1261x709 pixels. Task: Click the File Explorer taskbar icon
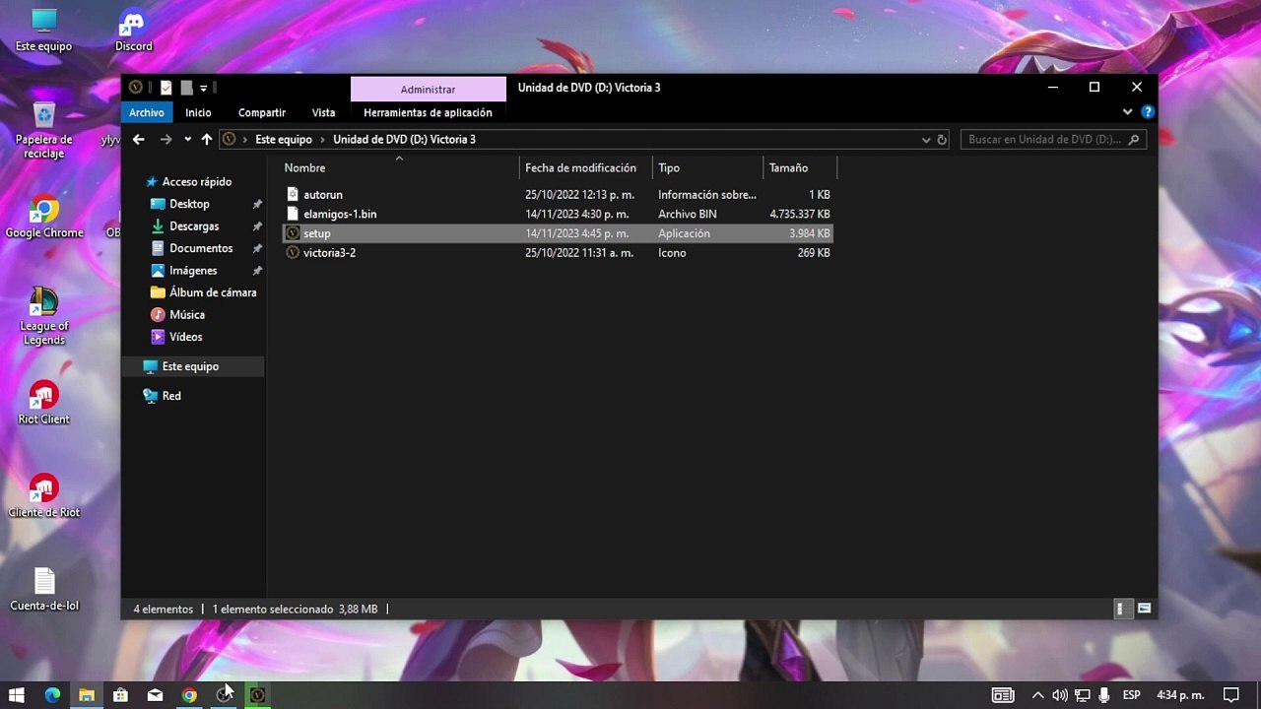(x=87, y=695)
